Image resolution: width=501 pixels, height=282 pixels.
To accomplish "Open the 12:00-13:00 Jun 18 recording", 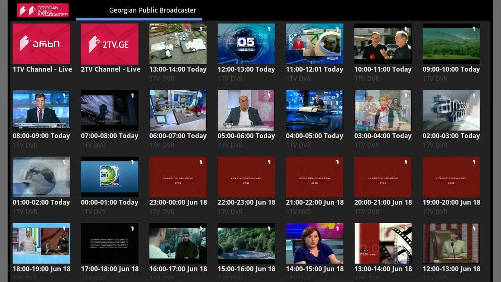I will click(x=451, y=243).
